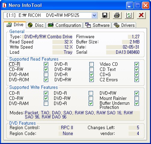This screenshot has height=144, width=151.
Task: Click the Type value DVD+R/RW Combo Drive
Action: 47,37
